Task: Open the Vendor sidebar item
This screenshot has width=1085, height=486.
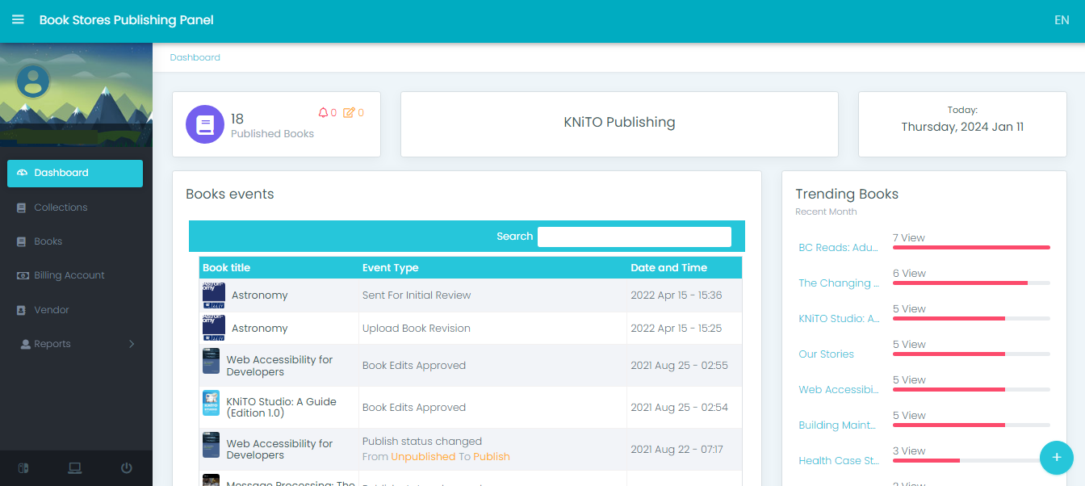Action: point(52,310)
